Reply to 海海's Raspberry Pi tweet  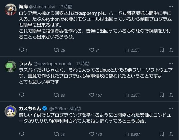coord(22,50)
